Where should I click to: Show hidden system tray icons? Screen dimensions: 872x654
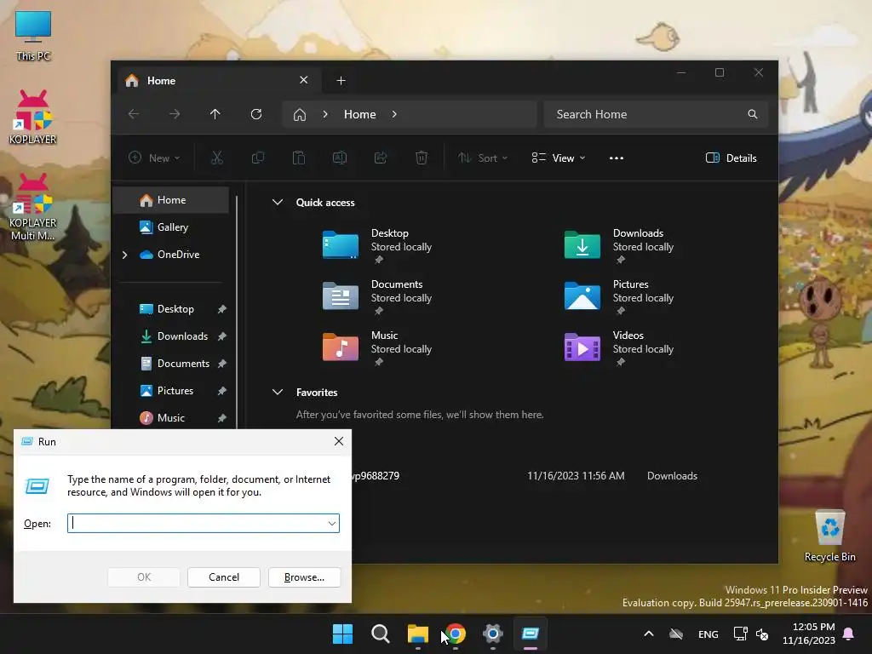(x=648, y=634)
